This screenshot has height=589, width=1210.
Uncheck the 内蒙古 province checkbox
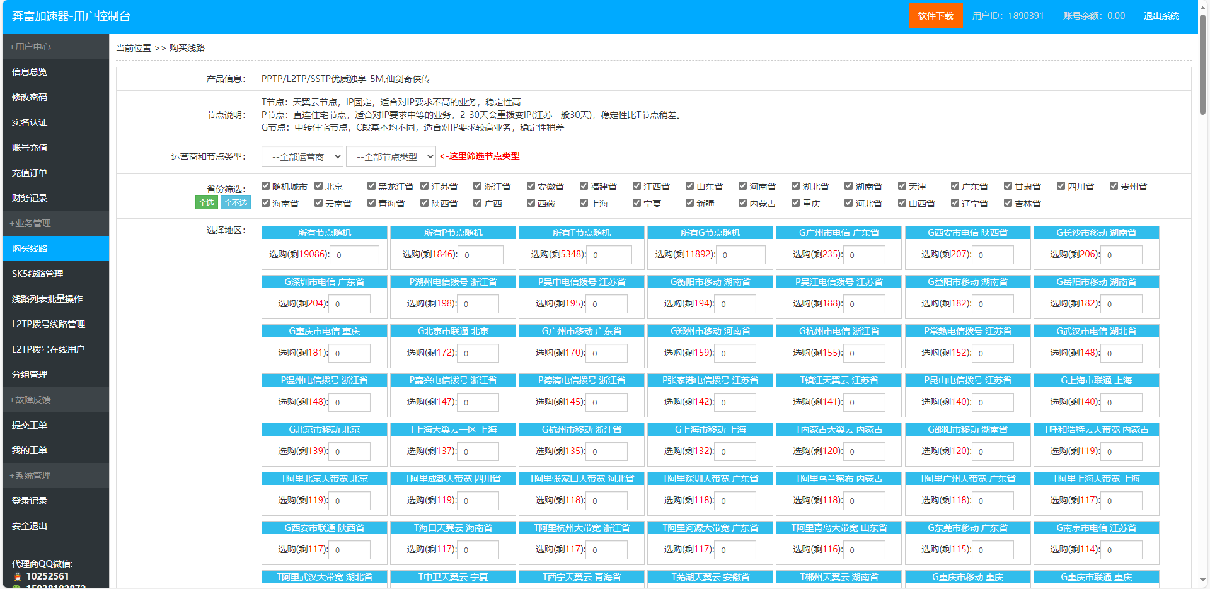coord(743,203)
